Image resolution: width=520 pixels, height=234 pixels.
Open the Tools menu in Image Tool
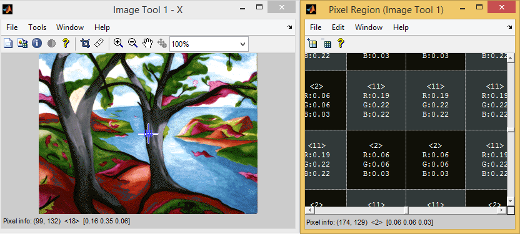[37, 27]
